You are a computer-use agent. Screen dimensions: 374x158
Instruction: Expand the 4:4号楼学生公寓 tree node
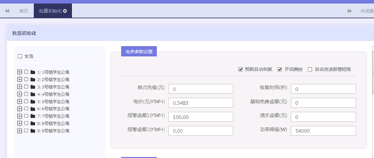point(20,94)
